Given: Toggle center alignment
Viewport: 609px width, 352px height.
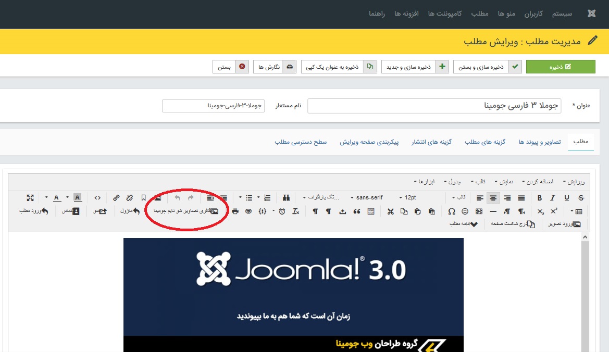Looking at the screenshot, I should pos(493,198).
